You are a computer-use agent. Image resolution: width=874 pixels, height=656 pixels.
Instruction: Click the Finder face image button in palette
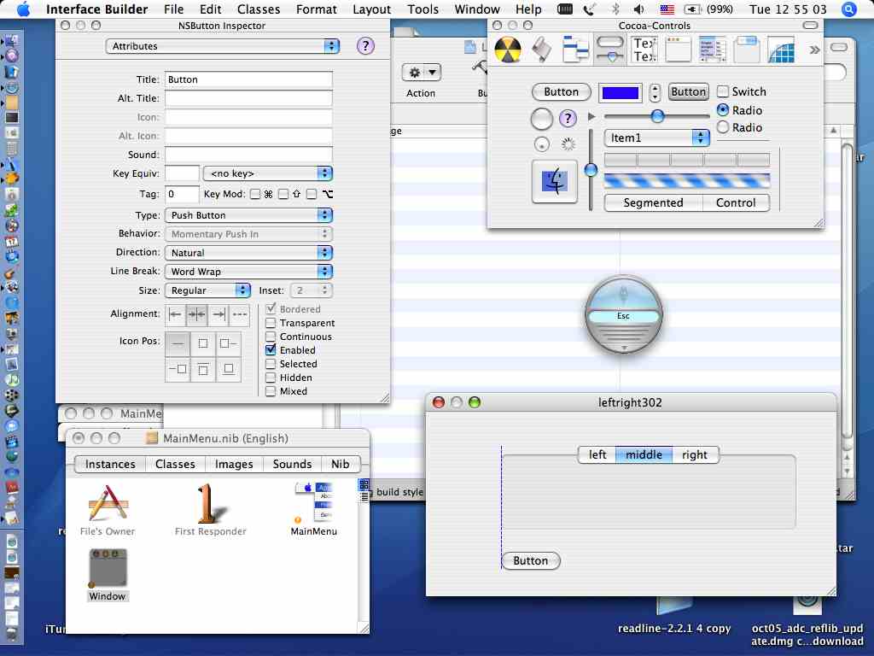point(555,181)
